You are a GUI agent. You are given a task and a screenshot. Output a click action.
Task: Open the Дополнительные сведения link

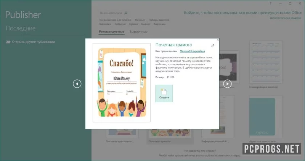pos(285,18)
